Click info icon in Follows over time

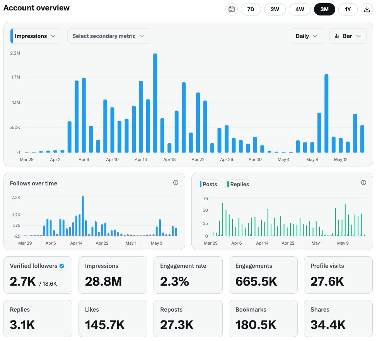176,183
